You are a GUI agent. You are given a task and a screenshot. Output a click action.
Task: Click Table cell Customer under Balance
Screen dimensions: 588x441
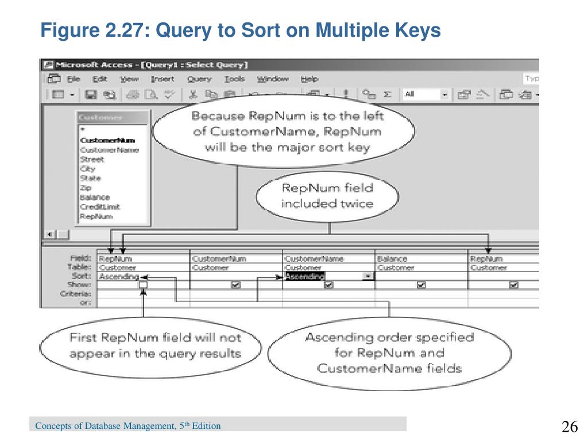click(x=421, y=268)
